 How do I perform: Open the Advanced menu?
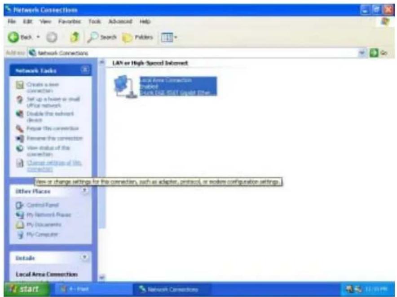[x=120, y=22]
